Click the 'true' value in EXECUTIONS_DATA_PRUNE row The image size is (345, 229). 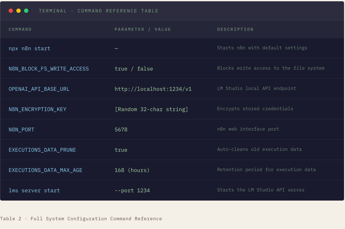tap(121, 150)
